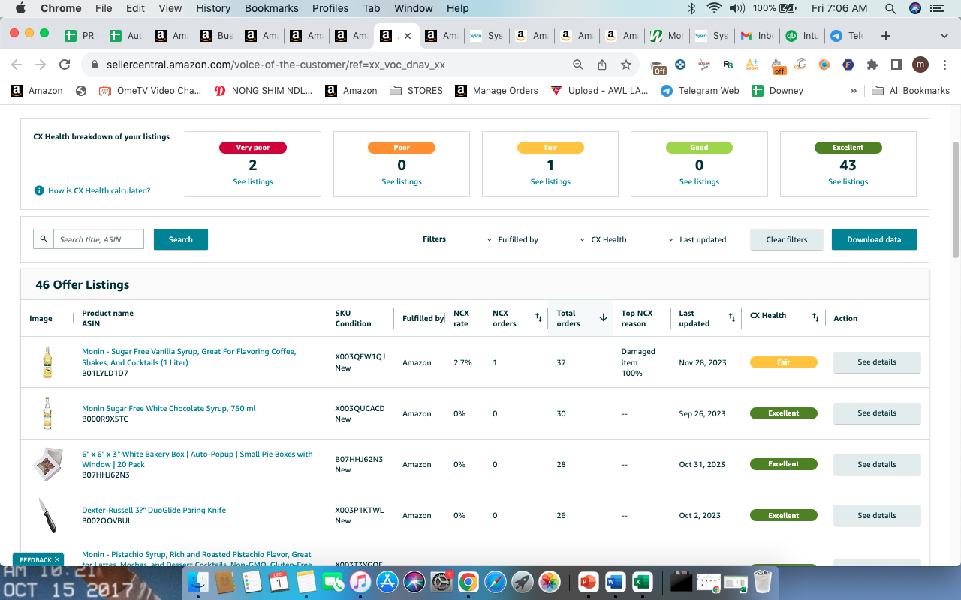Sort listings by Last updated column

click(732, 318)
